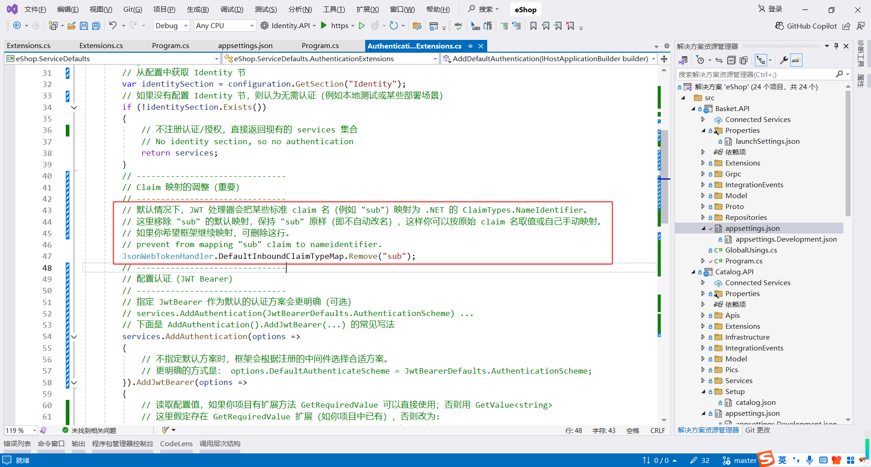Viewport: 871px width, 467px height.
Task: Toggle a bookmark with the bookmark icon
Action: point(533,26)
